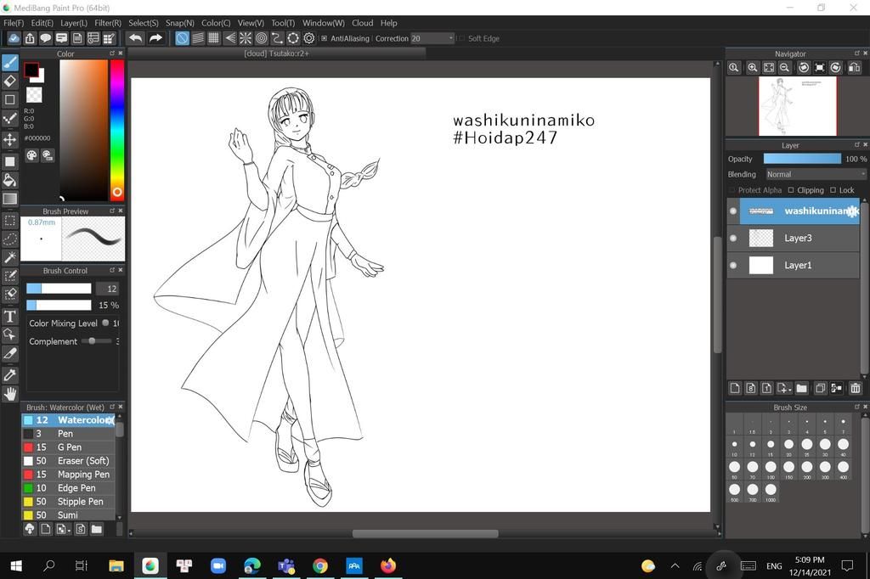The width and height of the screenshot is (870, 579).
Task: Select the Hand pan tool
Action: click(10, 394)
